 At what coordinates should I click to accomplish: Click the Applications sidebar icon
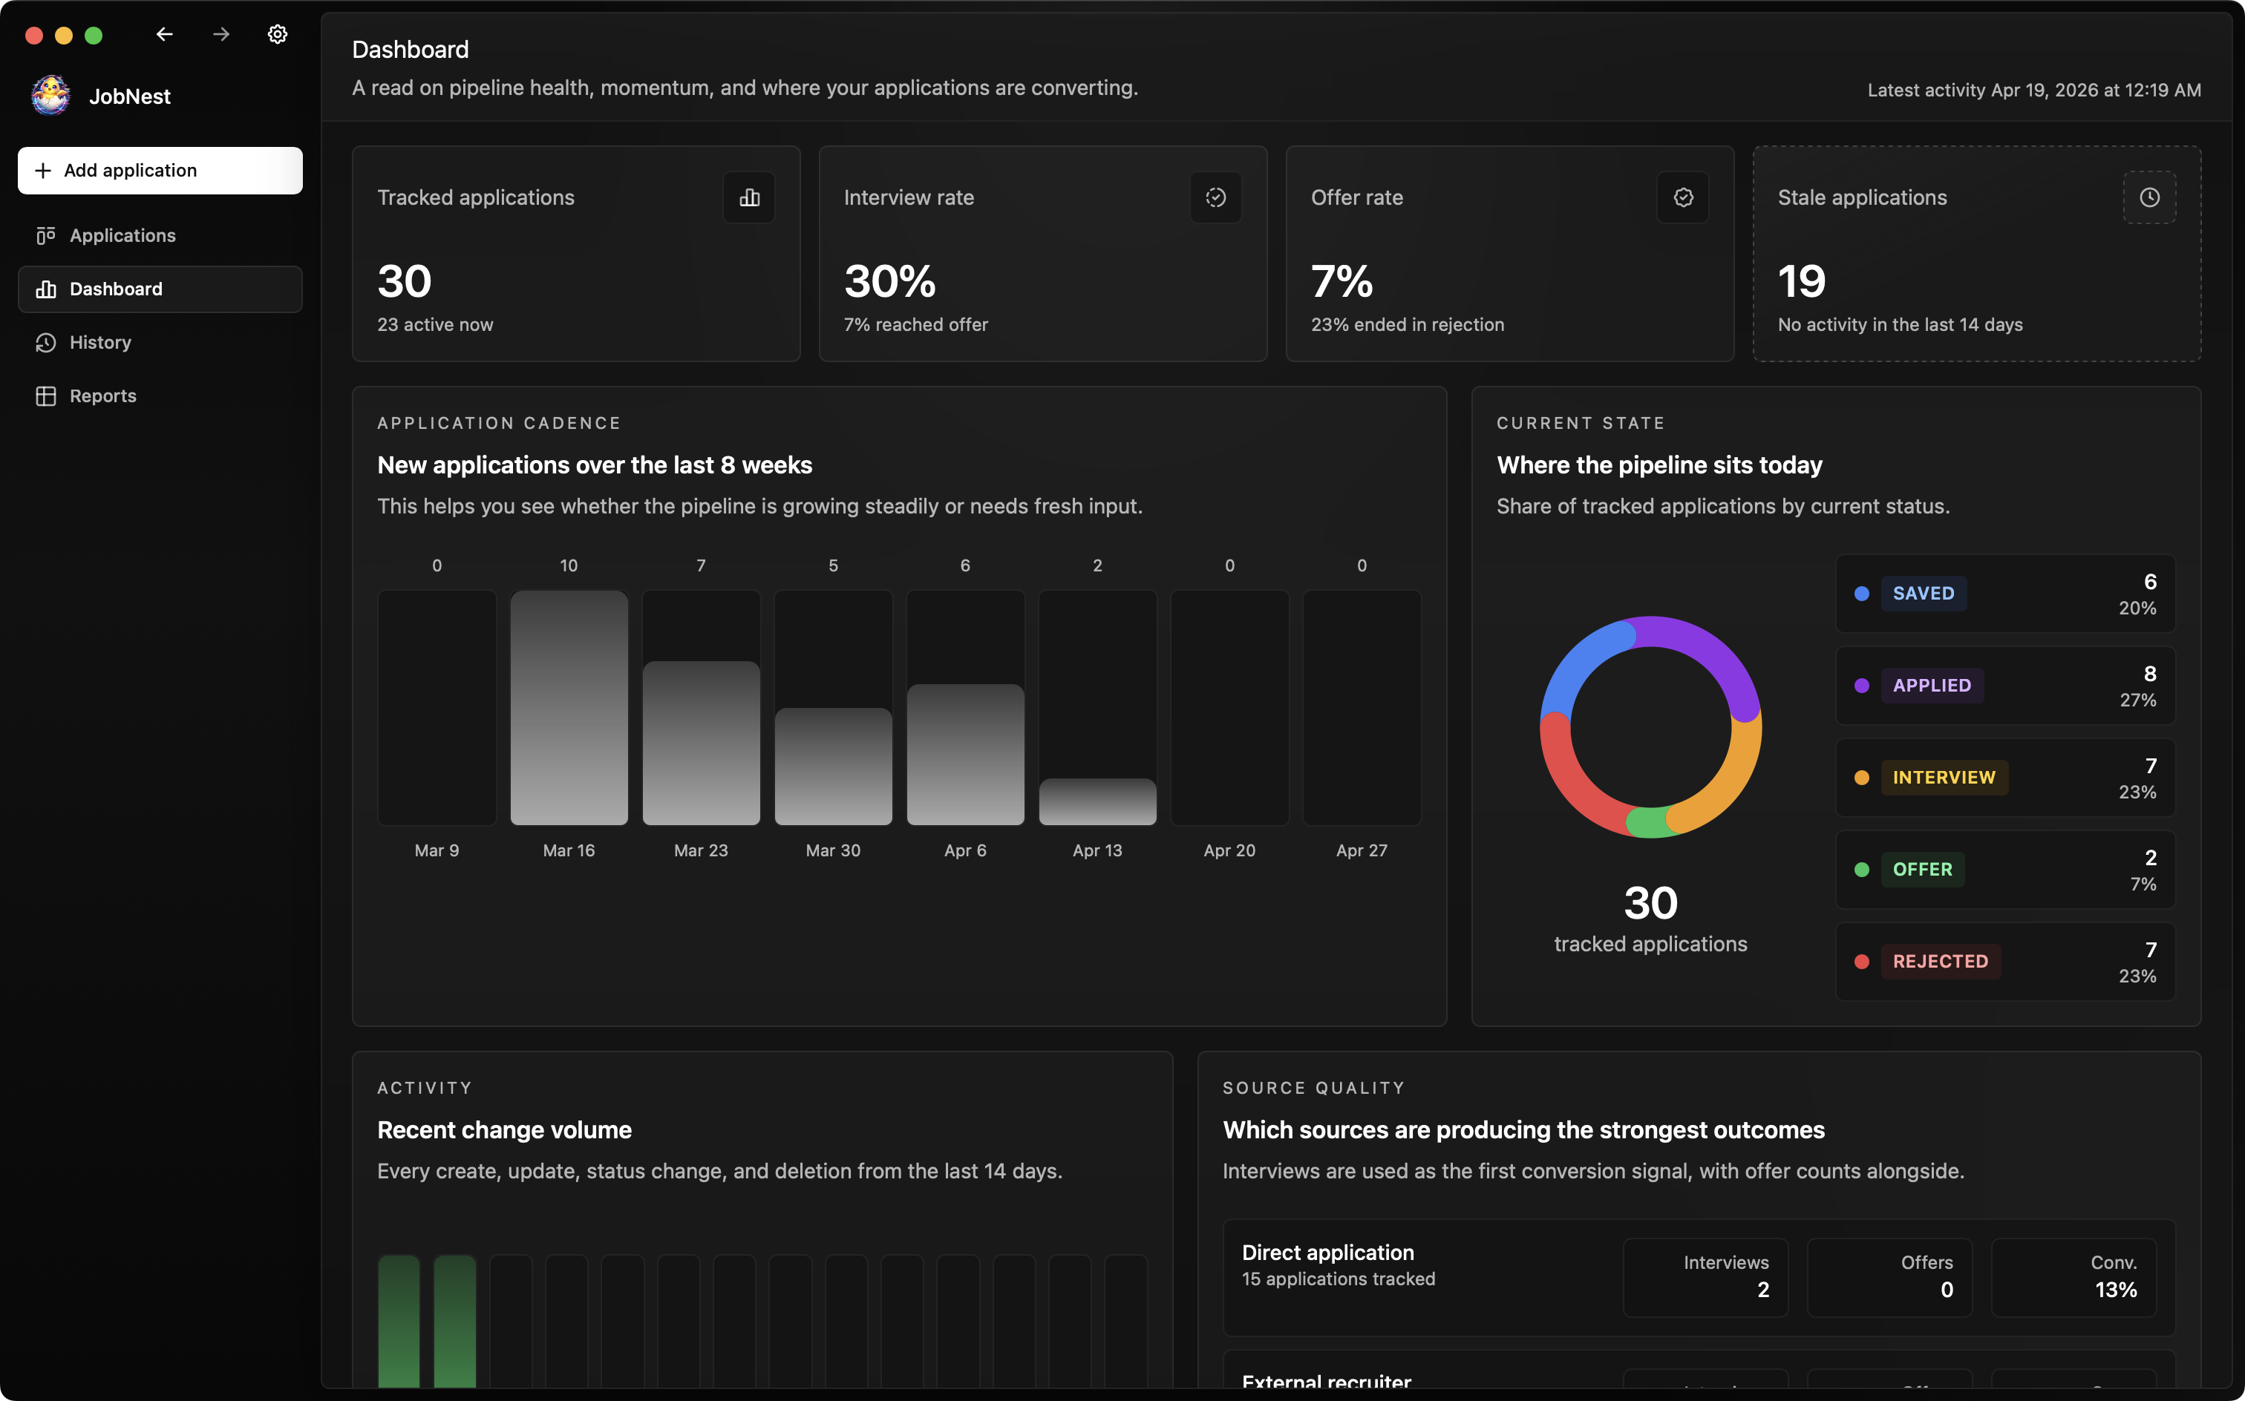45,235
